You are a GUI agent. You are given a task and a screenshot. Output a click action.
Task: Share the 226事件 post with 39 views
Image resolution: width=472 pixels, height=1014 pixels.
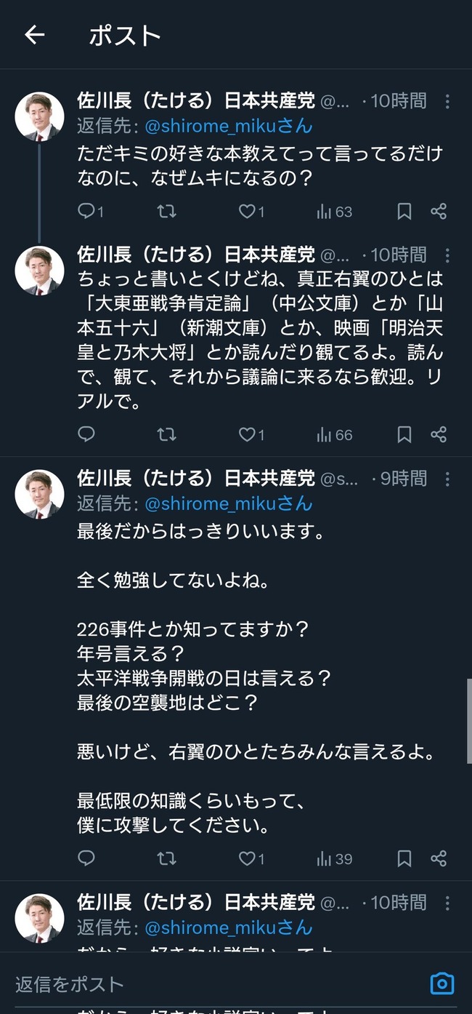(438, 858)
